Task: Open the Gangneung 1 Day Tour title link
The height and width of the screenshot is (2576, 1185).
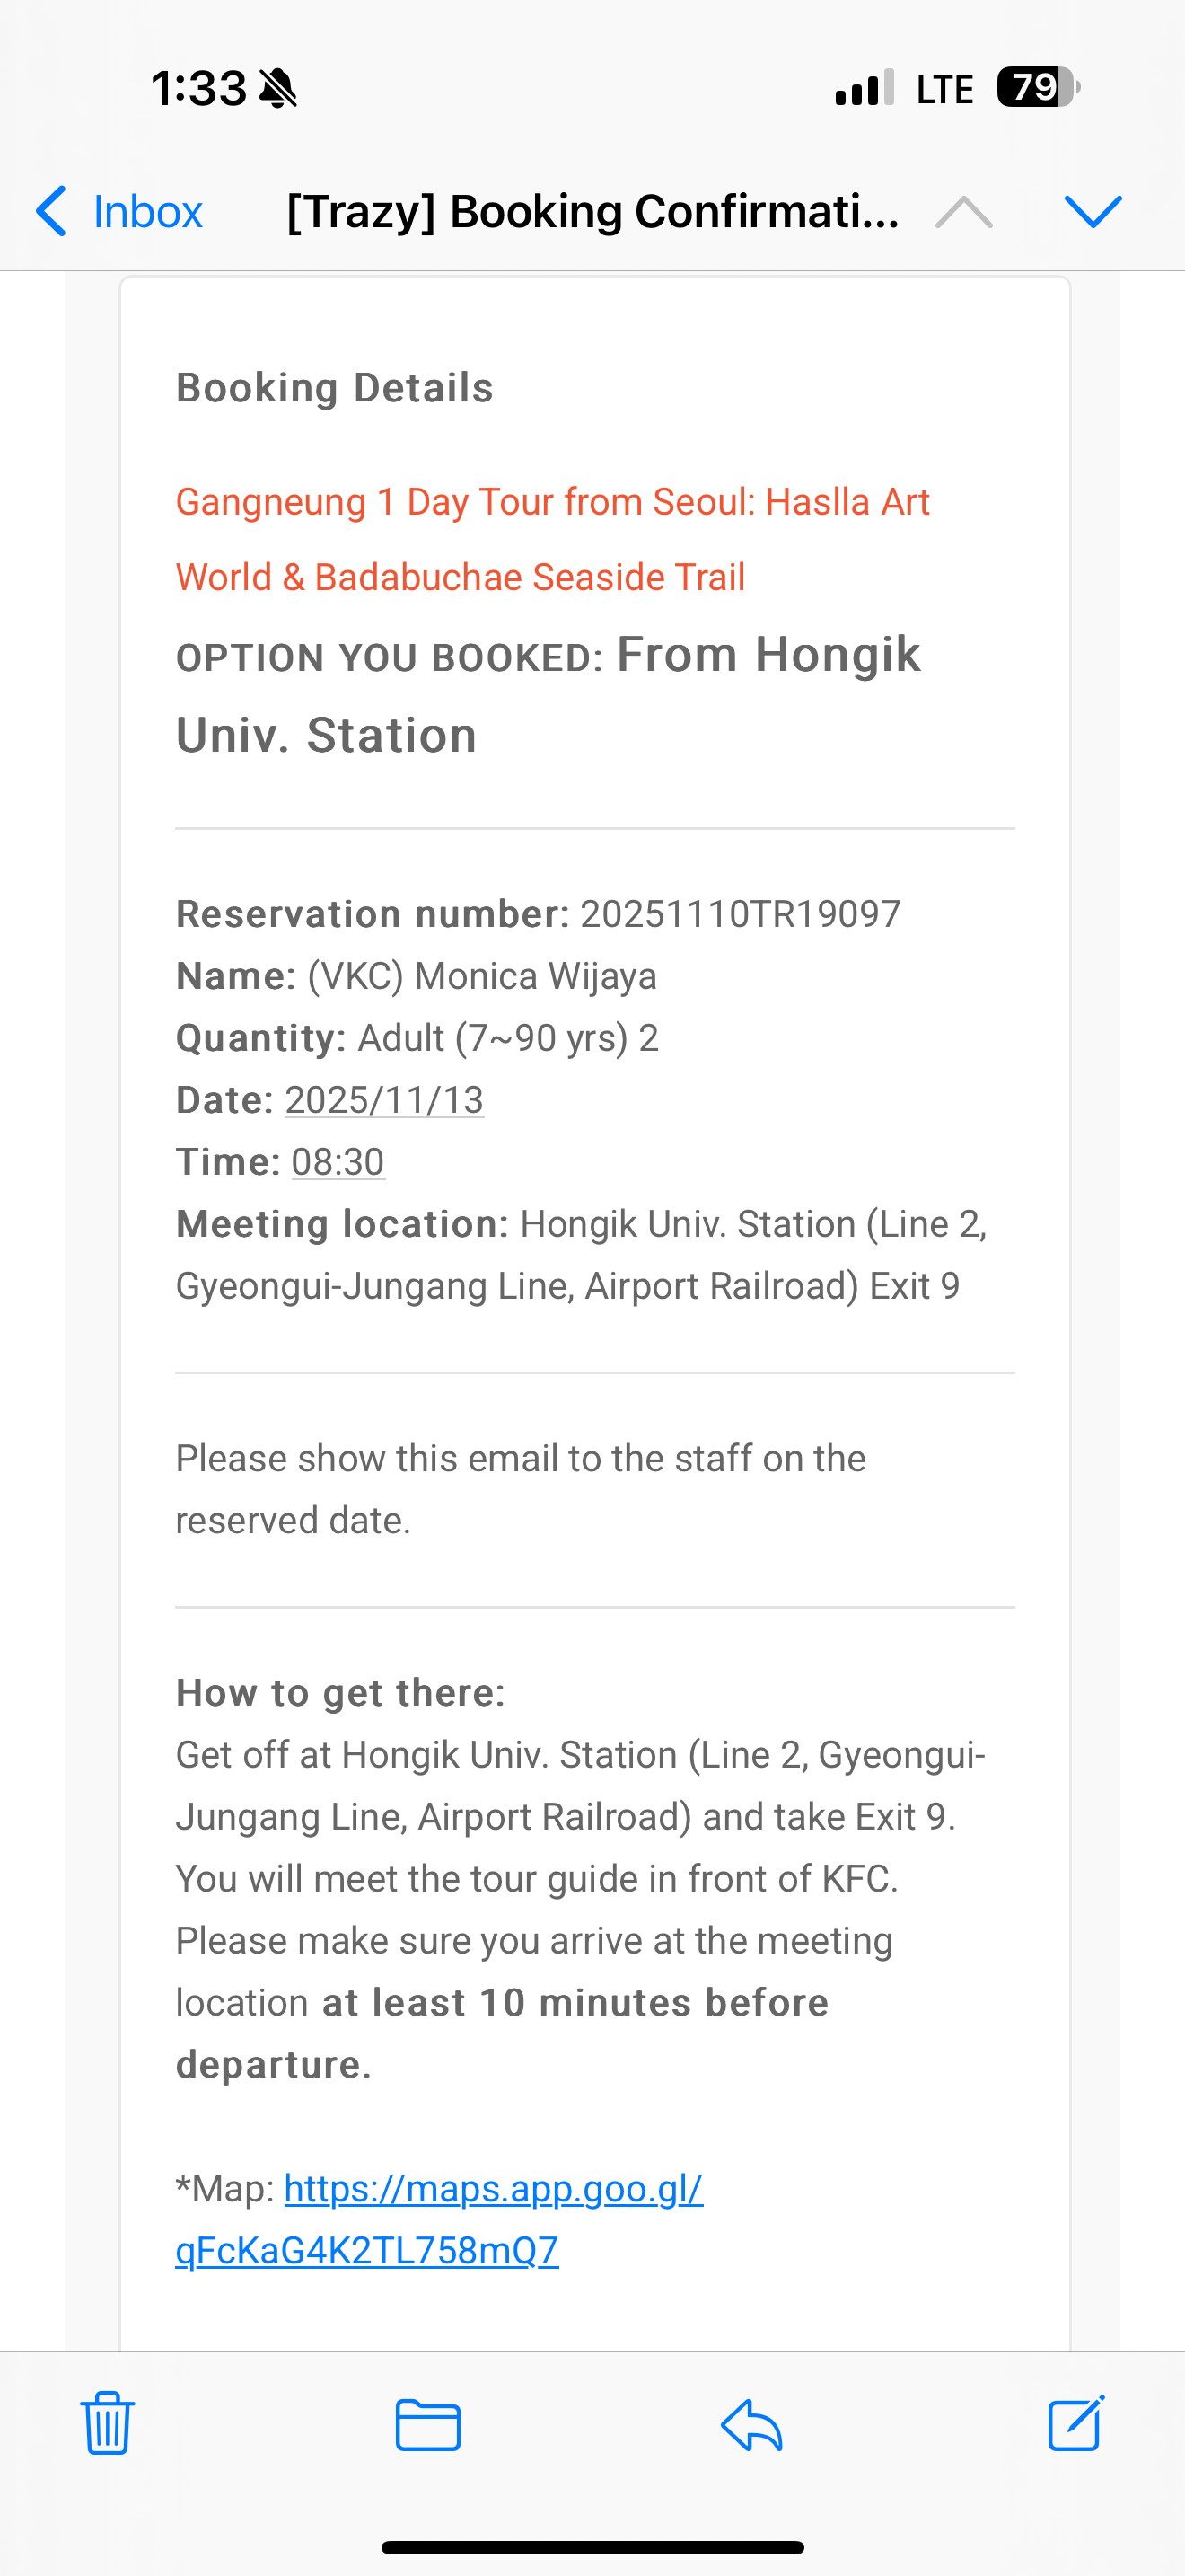Action: coord(552,539)
